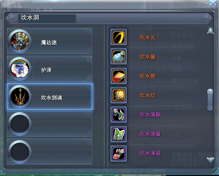Click the 坎水洞 dungeon title field
Image resolution: width=219 pixels, height=176 pixels.
(x=47, y=19)
